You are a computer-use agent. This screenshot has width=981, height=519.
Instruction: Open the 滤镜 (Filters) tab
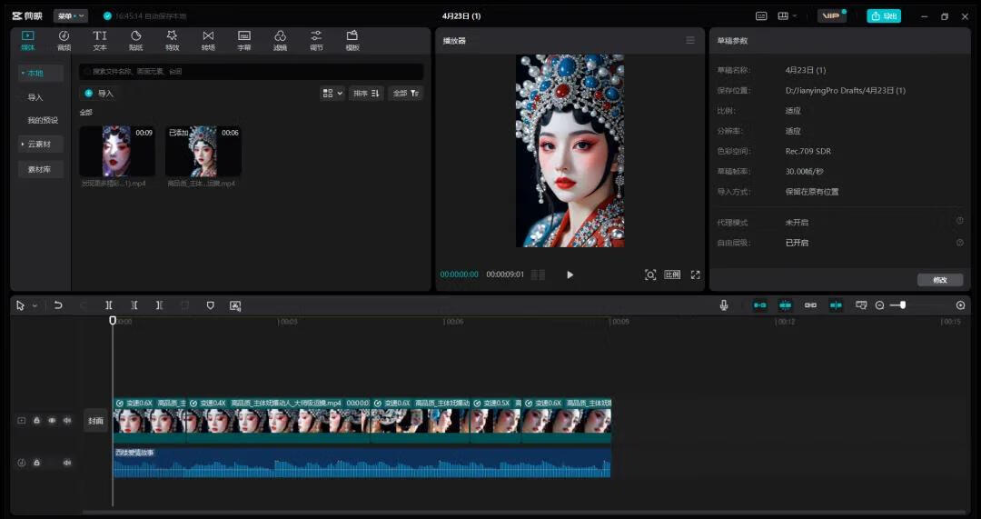(x=281, y=41)
